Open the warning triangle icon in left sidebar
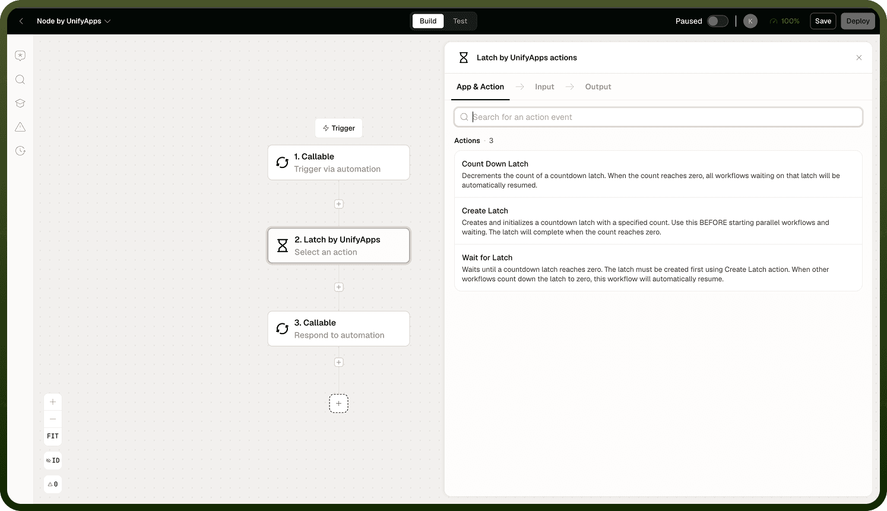Image resolution: width=887 pixels, height=511 pixels. [x=20, y=127]
